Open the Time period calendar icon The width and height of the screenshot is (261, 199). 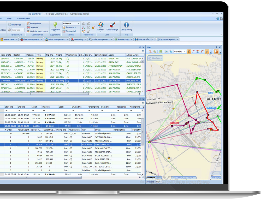pos(64,31)
